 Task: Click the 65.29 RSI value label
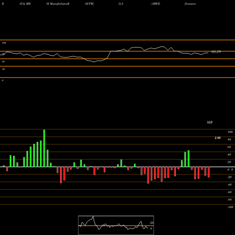216,52
